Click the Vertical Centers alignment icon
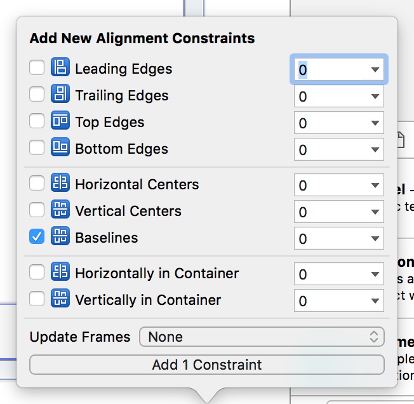This screenshot has width=414, height=404. point(60,211)
